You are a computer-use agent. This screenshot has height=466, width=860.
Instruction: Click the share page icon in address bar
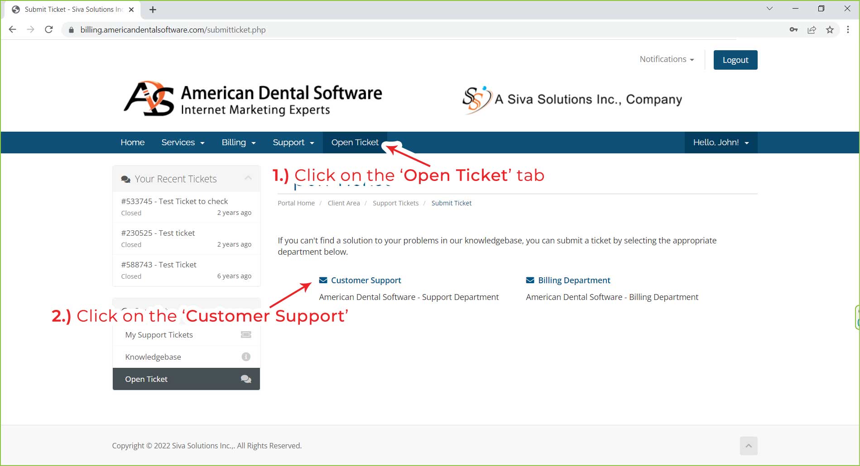click(x=812, y=30)
